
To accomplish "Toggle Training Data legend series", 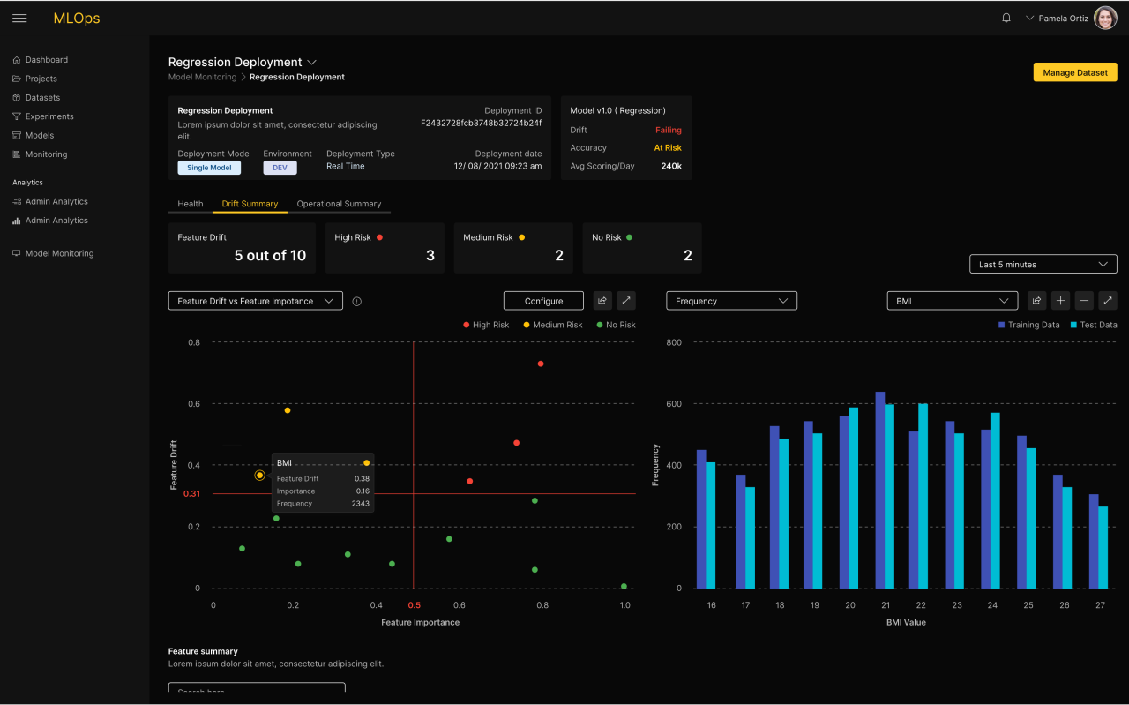I will coord(1028,325).
